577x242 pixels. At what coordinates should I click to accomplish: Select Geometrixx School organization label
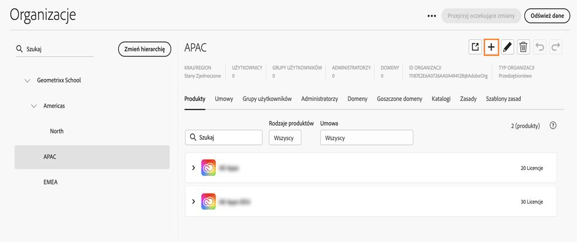click(x=59, y=80)
